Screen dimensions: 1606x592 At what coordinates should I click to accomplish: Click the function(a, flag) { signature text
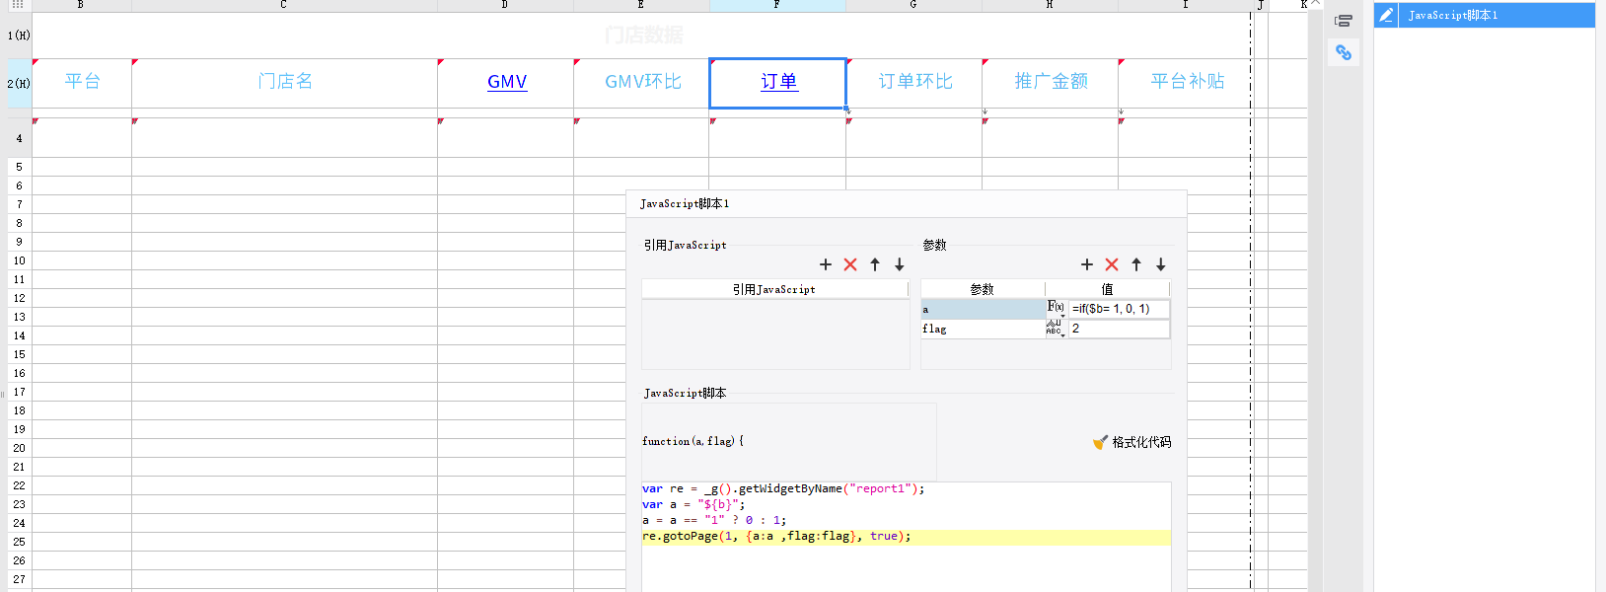[x=693, y=441]
